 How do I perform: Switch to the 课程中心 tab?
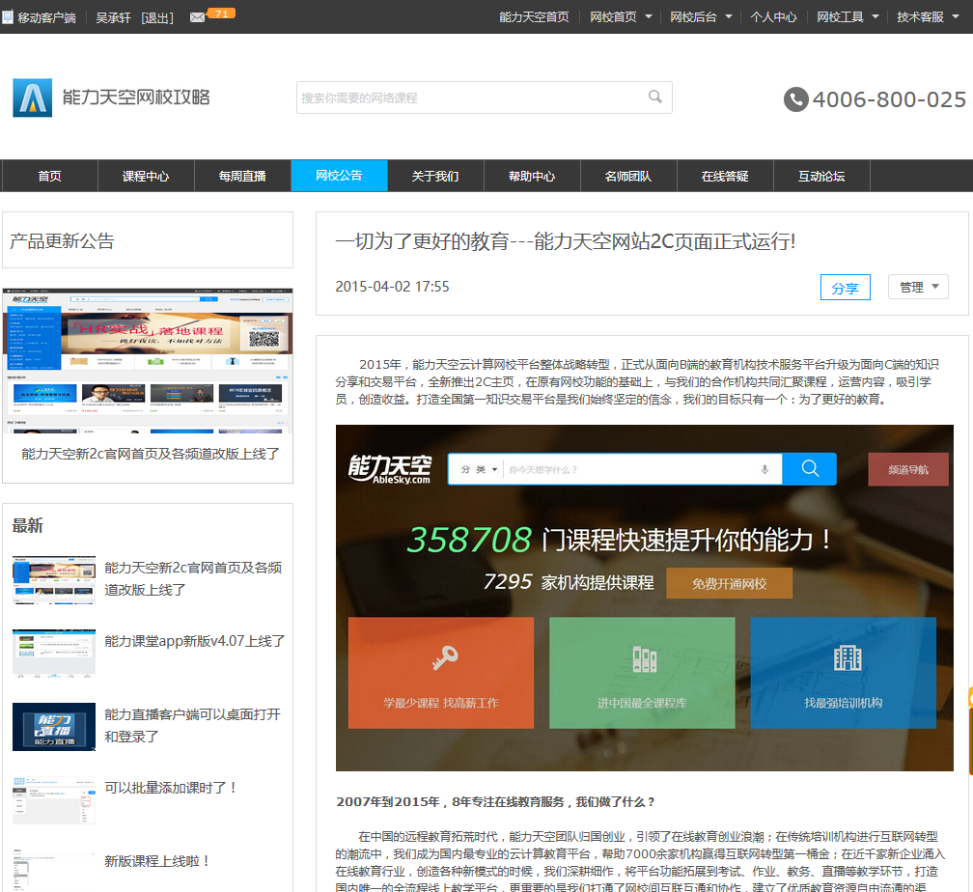click(x=146, y=176)
